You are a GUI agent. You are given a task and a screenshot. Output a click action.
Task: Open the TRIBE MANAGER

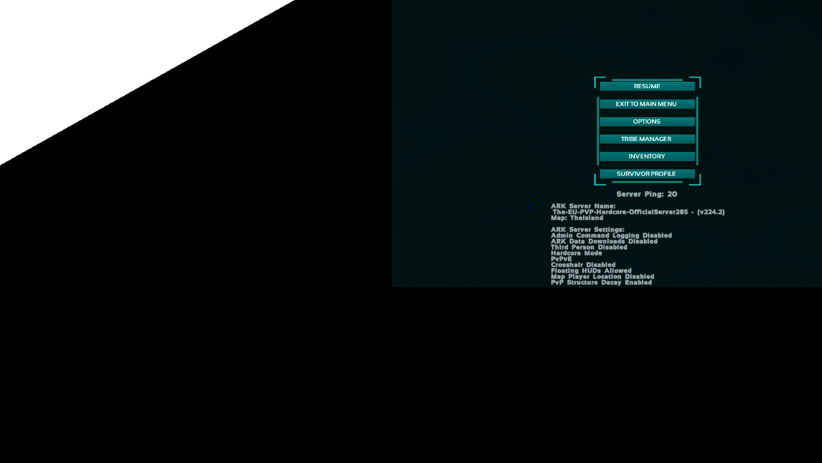pos(647,138)
